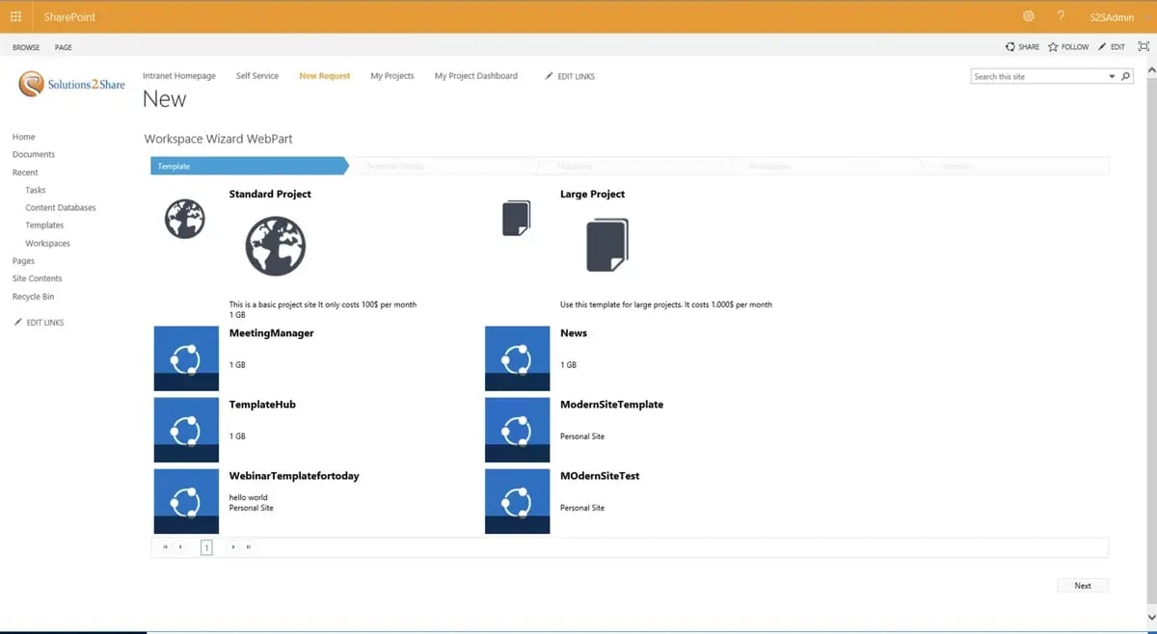Click the Large Project title
1157x634 pixels.
(x=592, y=194)
